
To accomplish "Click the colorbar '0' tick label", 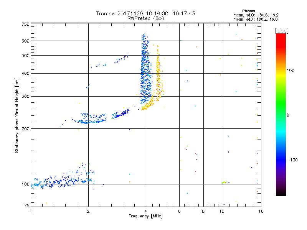I will (x=288, y=115).
